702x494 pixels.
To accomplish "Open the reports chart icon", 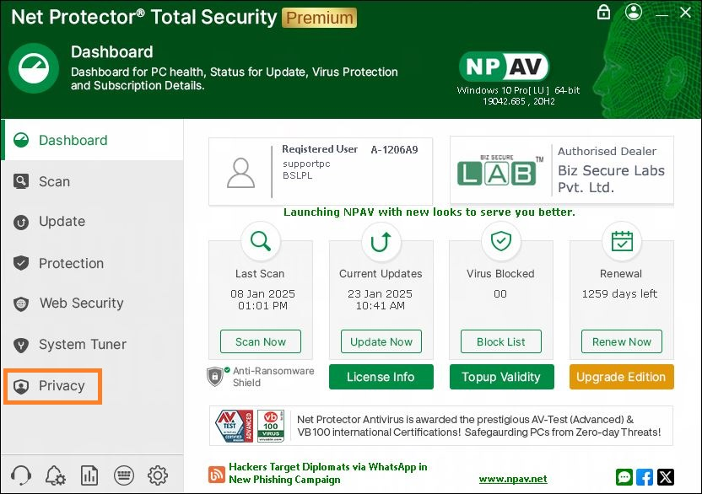I will pos(89,475).
